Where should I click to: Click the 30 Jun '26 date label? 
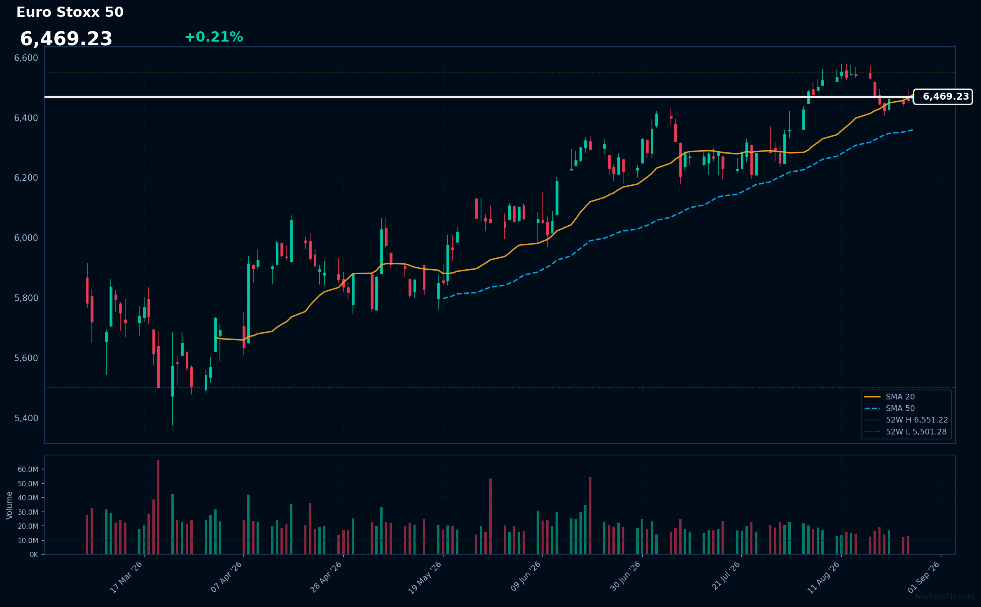625,577
